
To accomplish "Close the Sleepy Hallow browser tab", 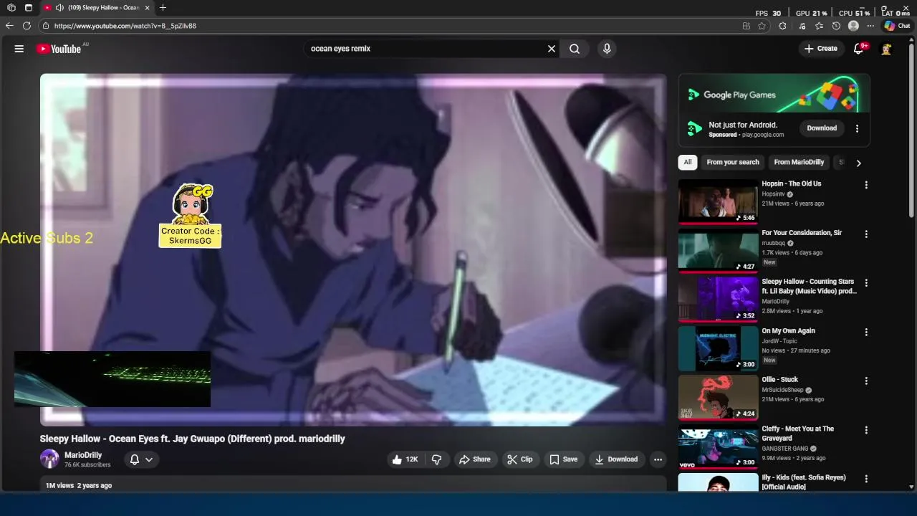I will pyautogui.click(x=147, y=8).
